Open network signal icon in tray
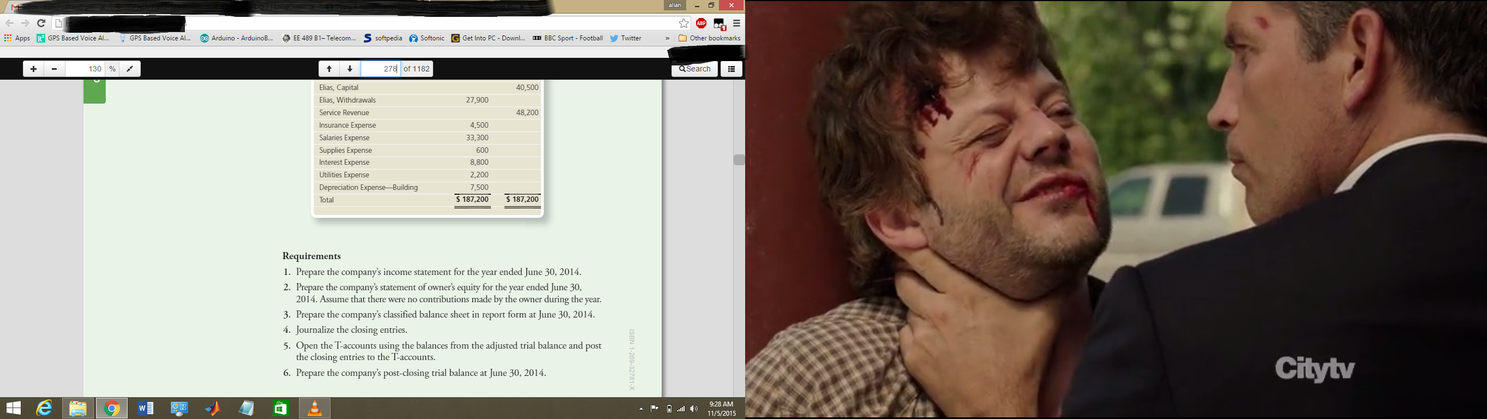Viewport: 1487px width, 419px height. (681, 409)
